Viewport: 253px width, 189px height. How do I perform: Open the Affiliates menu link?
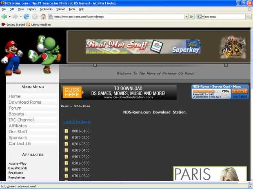pos(18,126)
